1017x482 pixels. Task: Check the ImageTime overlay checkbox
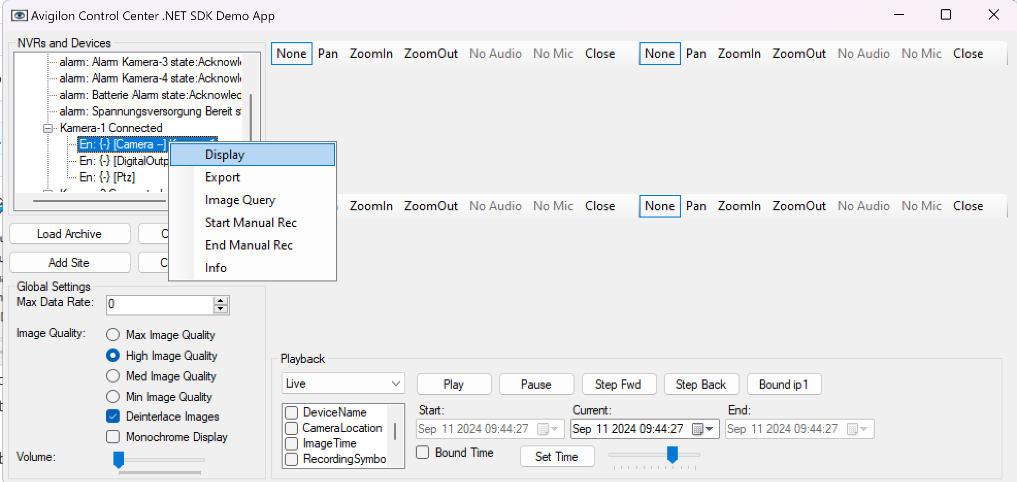[291, 444]
